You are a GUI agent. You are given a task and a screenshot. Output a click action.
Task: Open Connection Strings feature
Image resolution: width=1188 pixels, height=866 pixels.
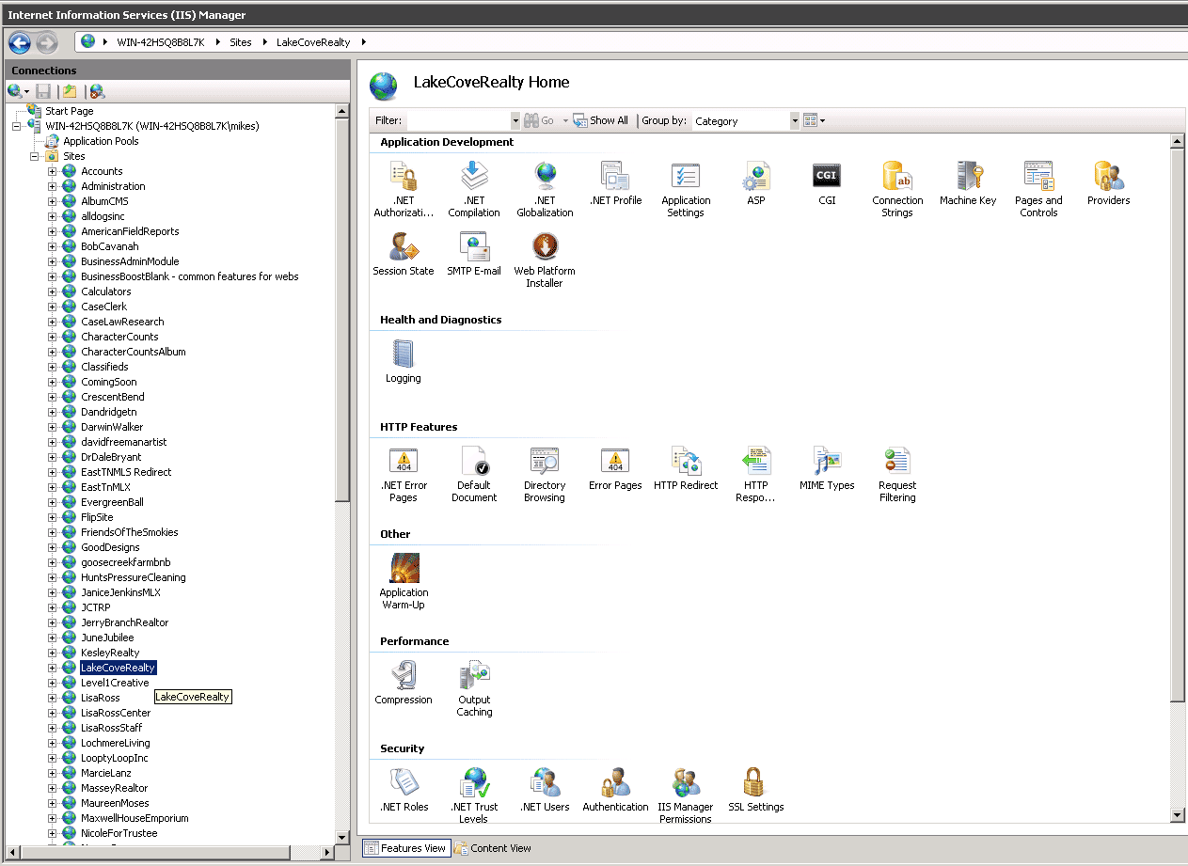point(897,189)
